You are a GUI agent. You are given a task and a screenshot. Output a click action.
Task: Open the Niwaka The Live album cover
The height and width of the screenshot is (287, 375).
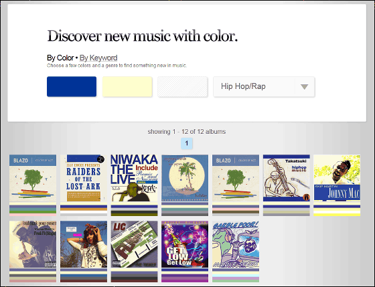pos(135,178)
